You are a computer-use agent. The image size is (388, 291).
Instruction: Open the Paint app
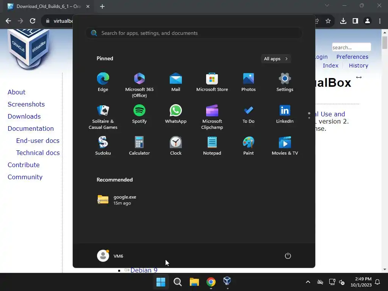coord(249,146)
